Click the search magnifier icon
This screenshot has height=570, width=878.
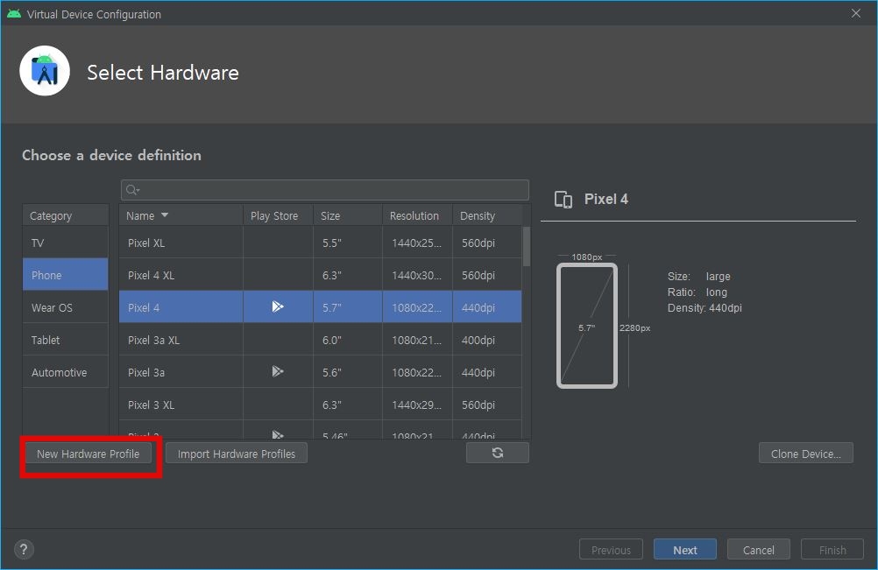(132, 190)
